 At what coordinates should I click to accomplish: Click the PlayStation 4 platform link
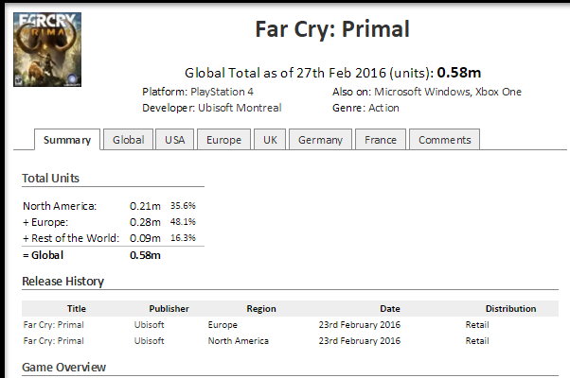(x=222, y=92)
